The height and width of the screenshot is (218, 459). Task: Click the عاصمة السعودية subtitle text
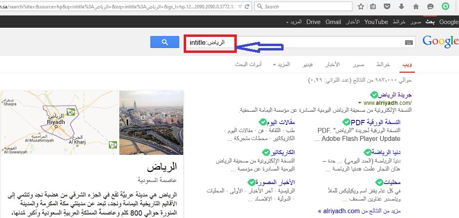(x=157, y=180)
